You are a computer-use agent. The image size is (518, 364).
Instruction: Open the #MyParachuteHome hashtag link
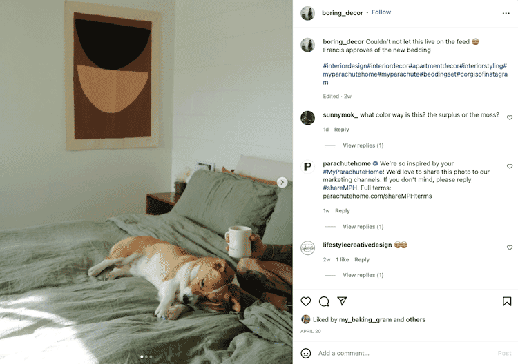(353, 172)
